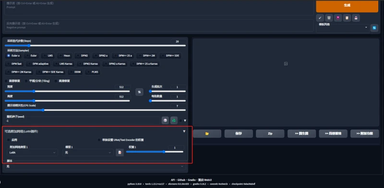Open the output folder with the folder icon button

point(207,134)
